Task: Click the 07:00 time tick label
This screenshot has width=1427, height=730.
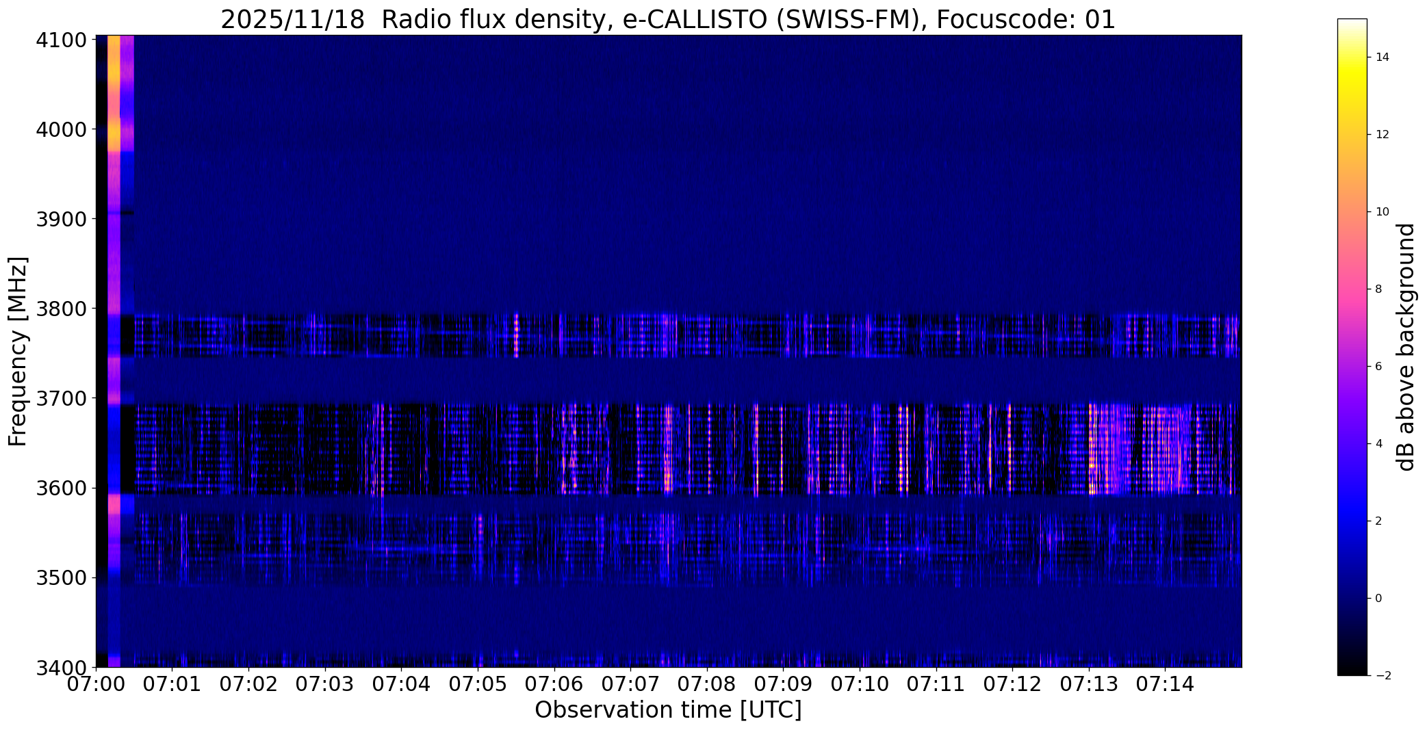Action: click(x=96, y=684)
